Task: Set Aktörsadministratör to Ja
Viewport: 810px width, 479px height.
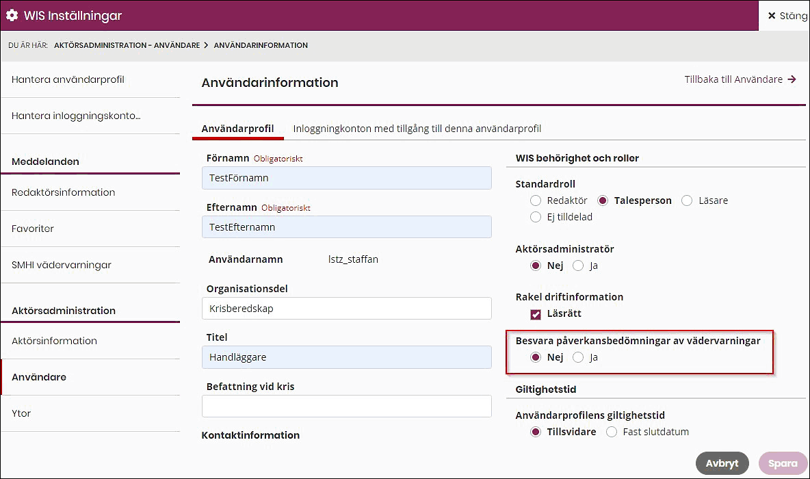Action: pos(578,266)
